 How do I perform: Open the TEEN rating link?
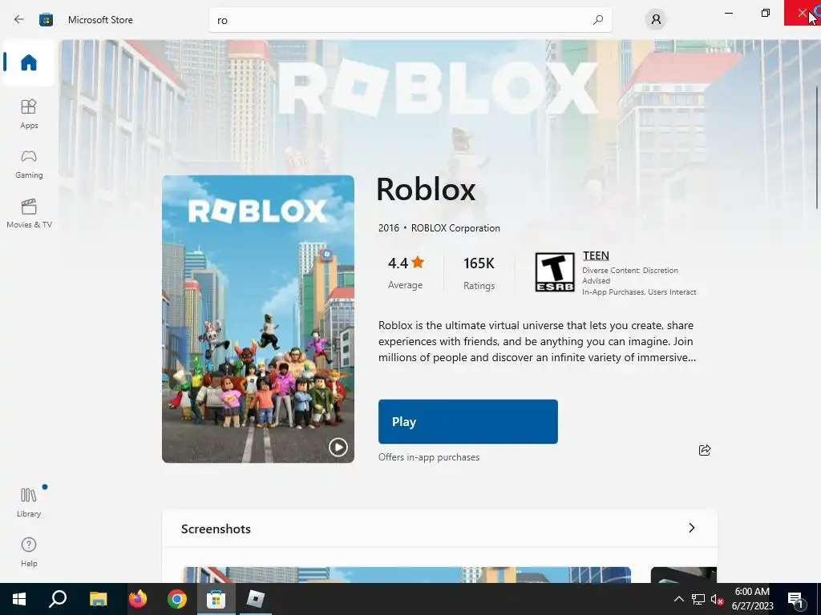(596, 255)
